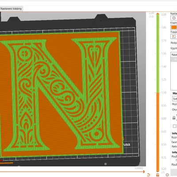This screenshot has height=177, width=177.
Task: Click the 0,50 height label on the layer ruler
Action: pyautogui.click(x=164, y=145)
